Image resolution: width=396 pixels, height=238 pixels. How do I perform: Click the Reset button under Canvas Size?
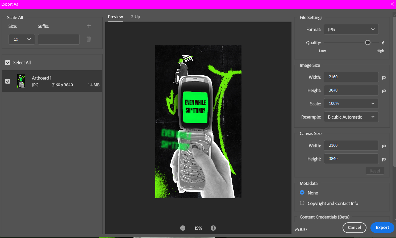pyautogui.click(x=375, y=171)
